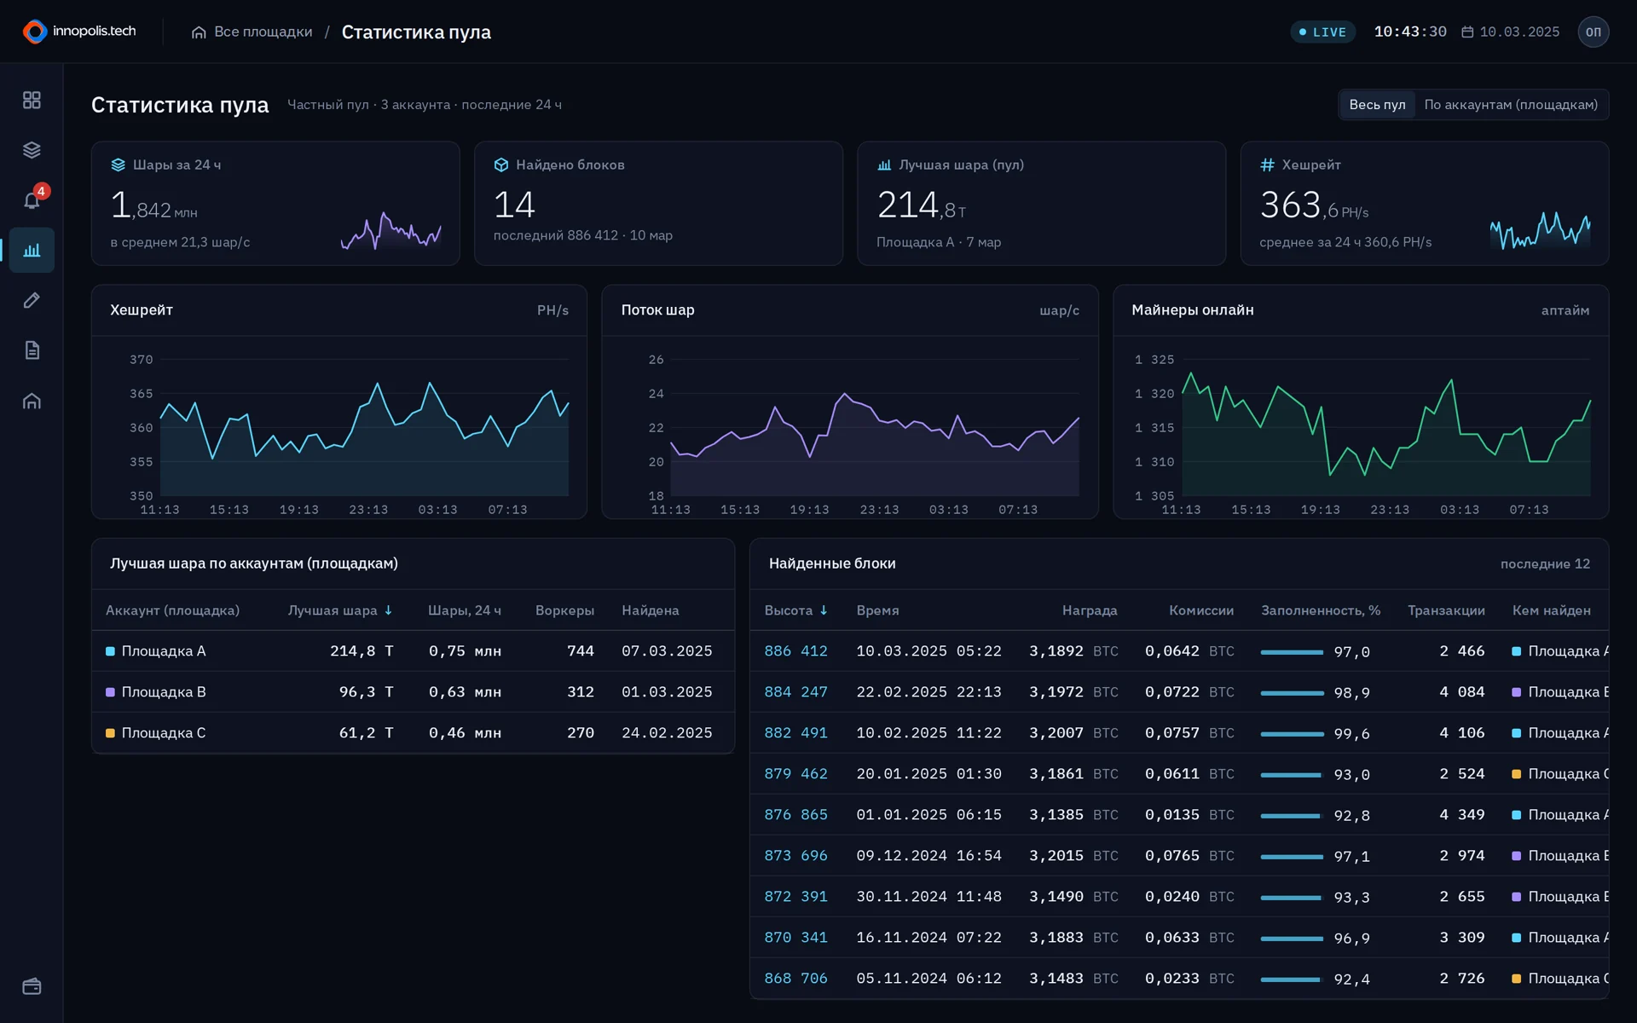
Task: Open the layers stack icon in sidebar
Action: click(x=32, y=150)
